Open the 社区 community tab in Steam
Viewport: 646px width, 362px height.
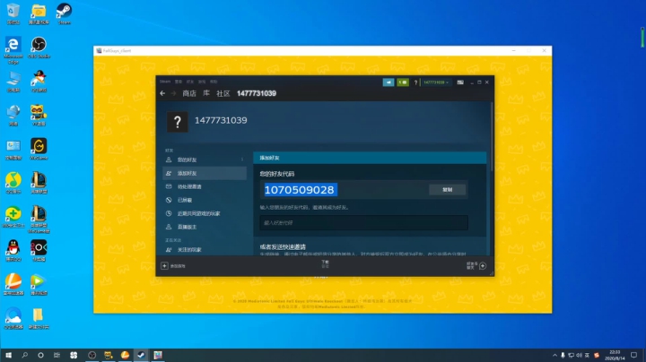223,93
